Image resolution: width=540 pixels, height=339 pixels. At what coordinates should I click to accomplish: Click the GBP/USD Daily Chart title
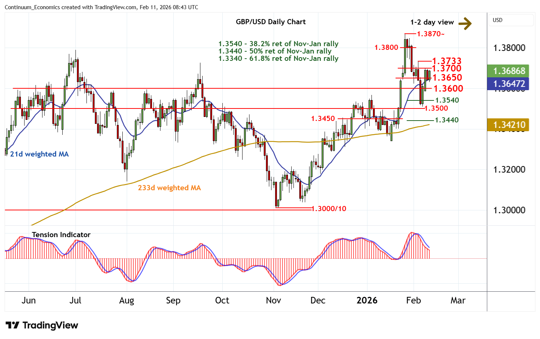click(x=271, y=22)
